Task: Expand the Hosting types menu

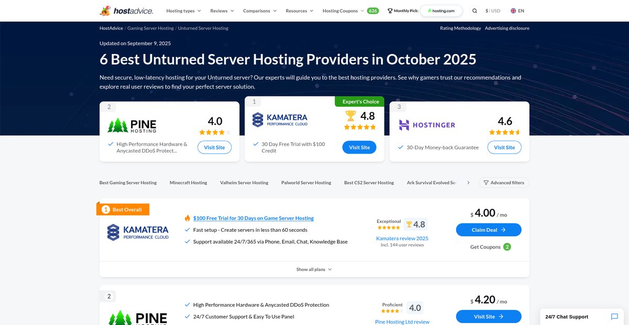Action: [183, 10]
